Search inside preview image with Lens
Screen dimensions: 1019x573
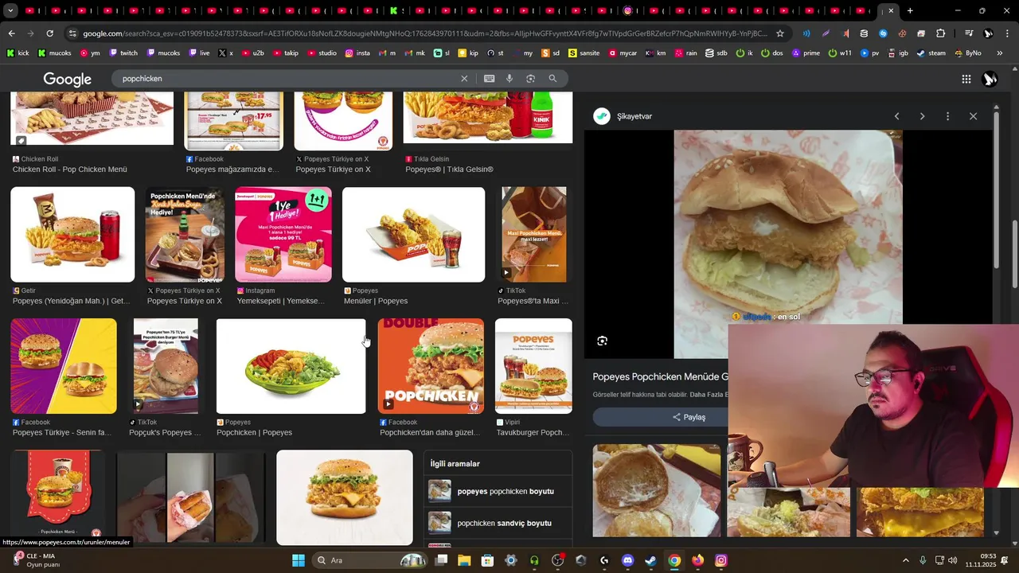[602, 341]
